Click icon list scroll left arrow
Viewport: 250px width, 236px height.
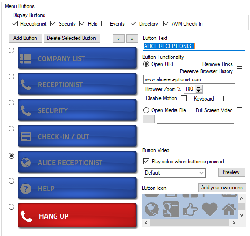[146, 223]
